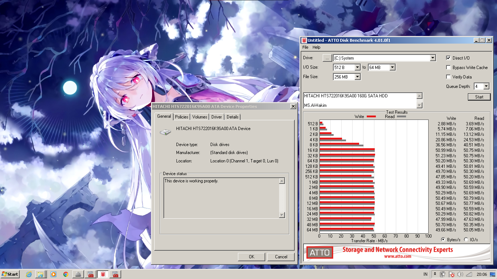This screenshot has height=279, width=497.
Task: Switch to the Volumes tab
Action: tap(200, 117)
